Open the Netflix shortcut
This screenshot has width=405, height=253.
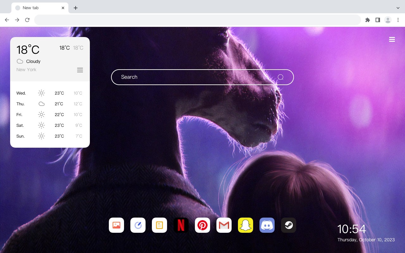[x=181, y=225]
